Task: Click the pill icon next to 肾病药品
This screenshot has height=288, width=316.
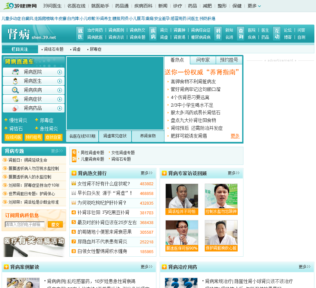Action: (x=15, y=108)
